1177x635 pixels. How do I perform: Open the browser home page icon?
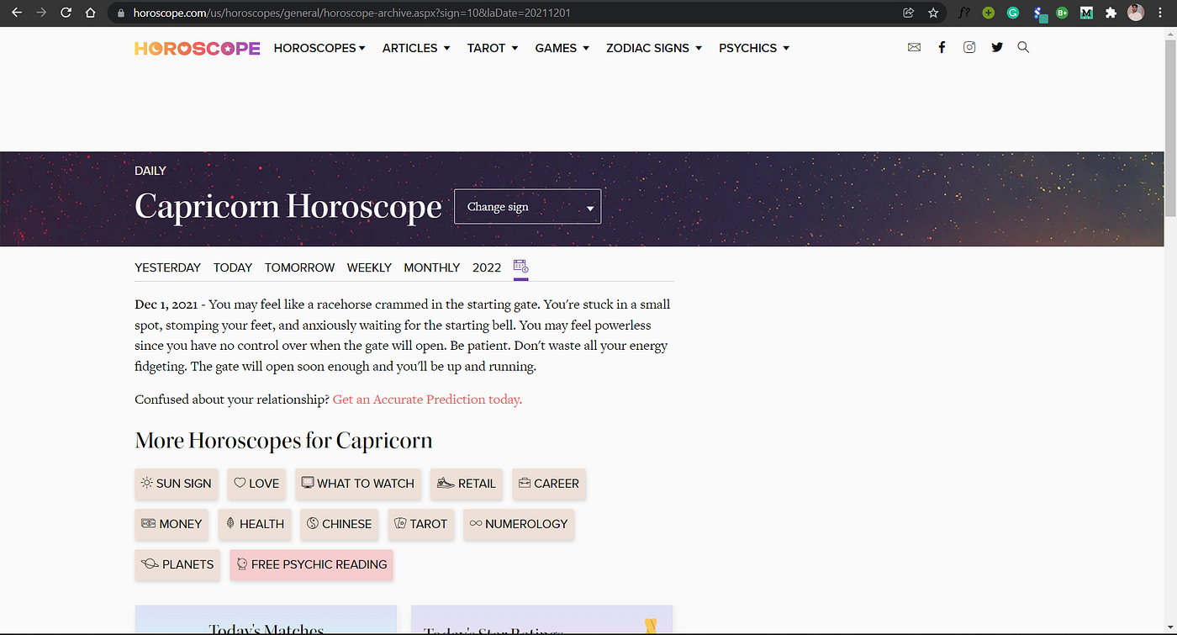pos(91,13)
